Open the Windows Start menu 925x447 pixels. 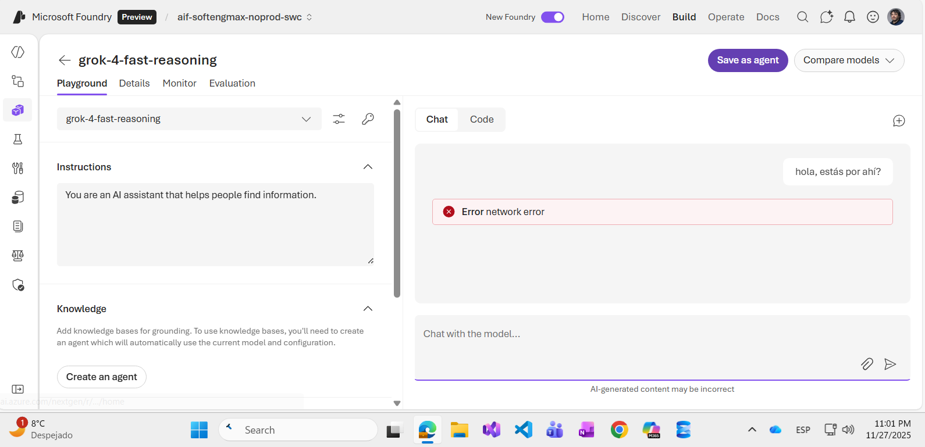(199, 430)
